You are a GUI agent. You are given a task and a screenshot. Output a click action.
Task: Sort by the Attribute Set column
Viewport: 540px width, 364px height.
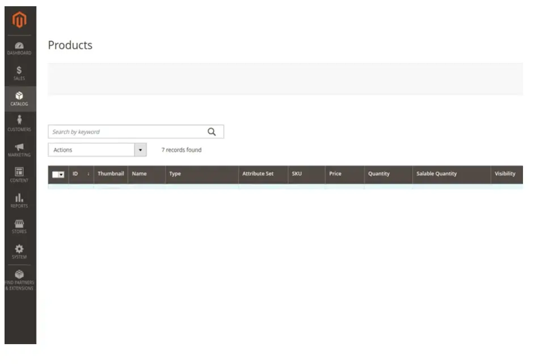click(263, 174)
